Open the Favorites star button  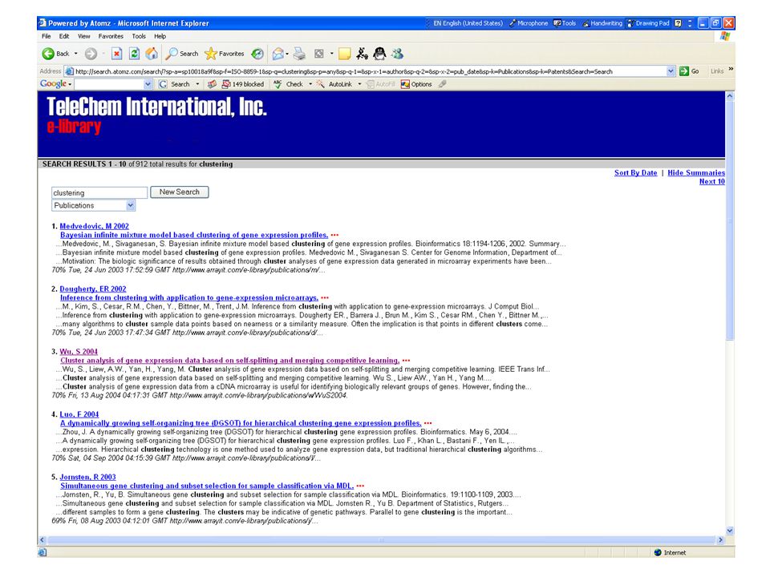pos(225,54)
